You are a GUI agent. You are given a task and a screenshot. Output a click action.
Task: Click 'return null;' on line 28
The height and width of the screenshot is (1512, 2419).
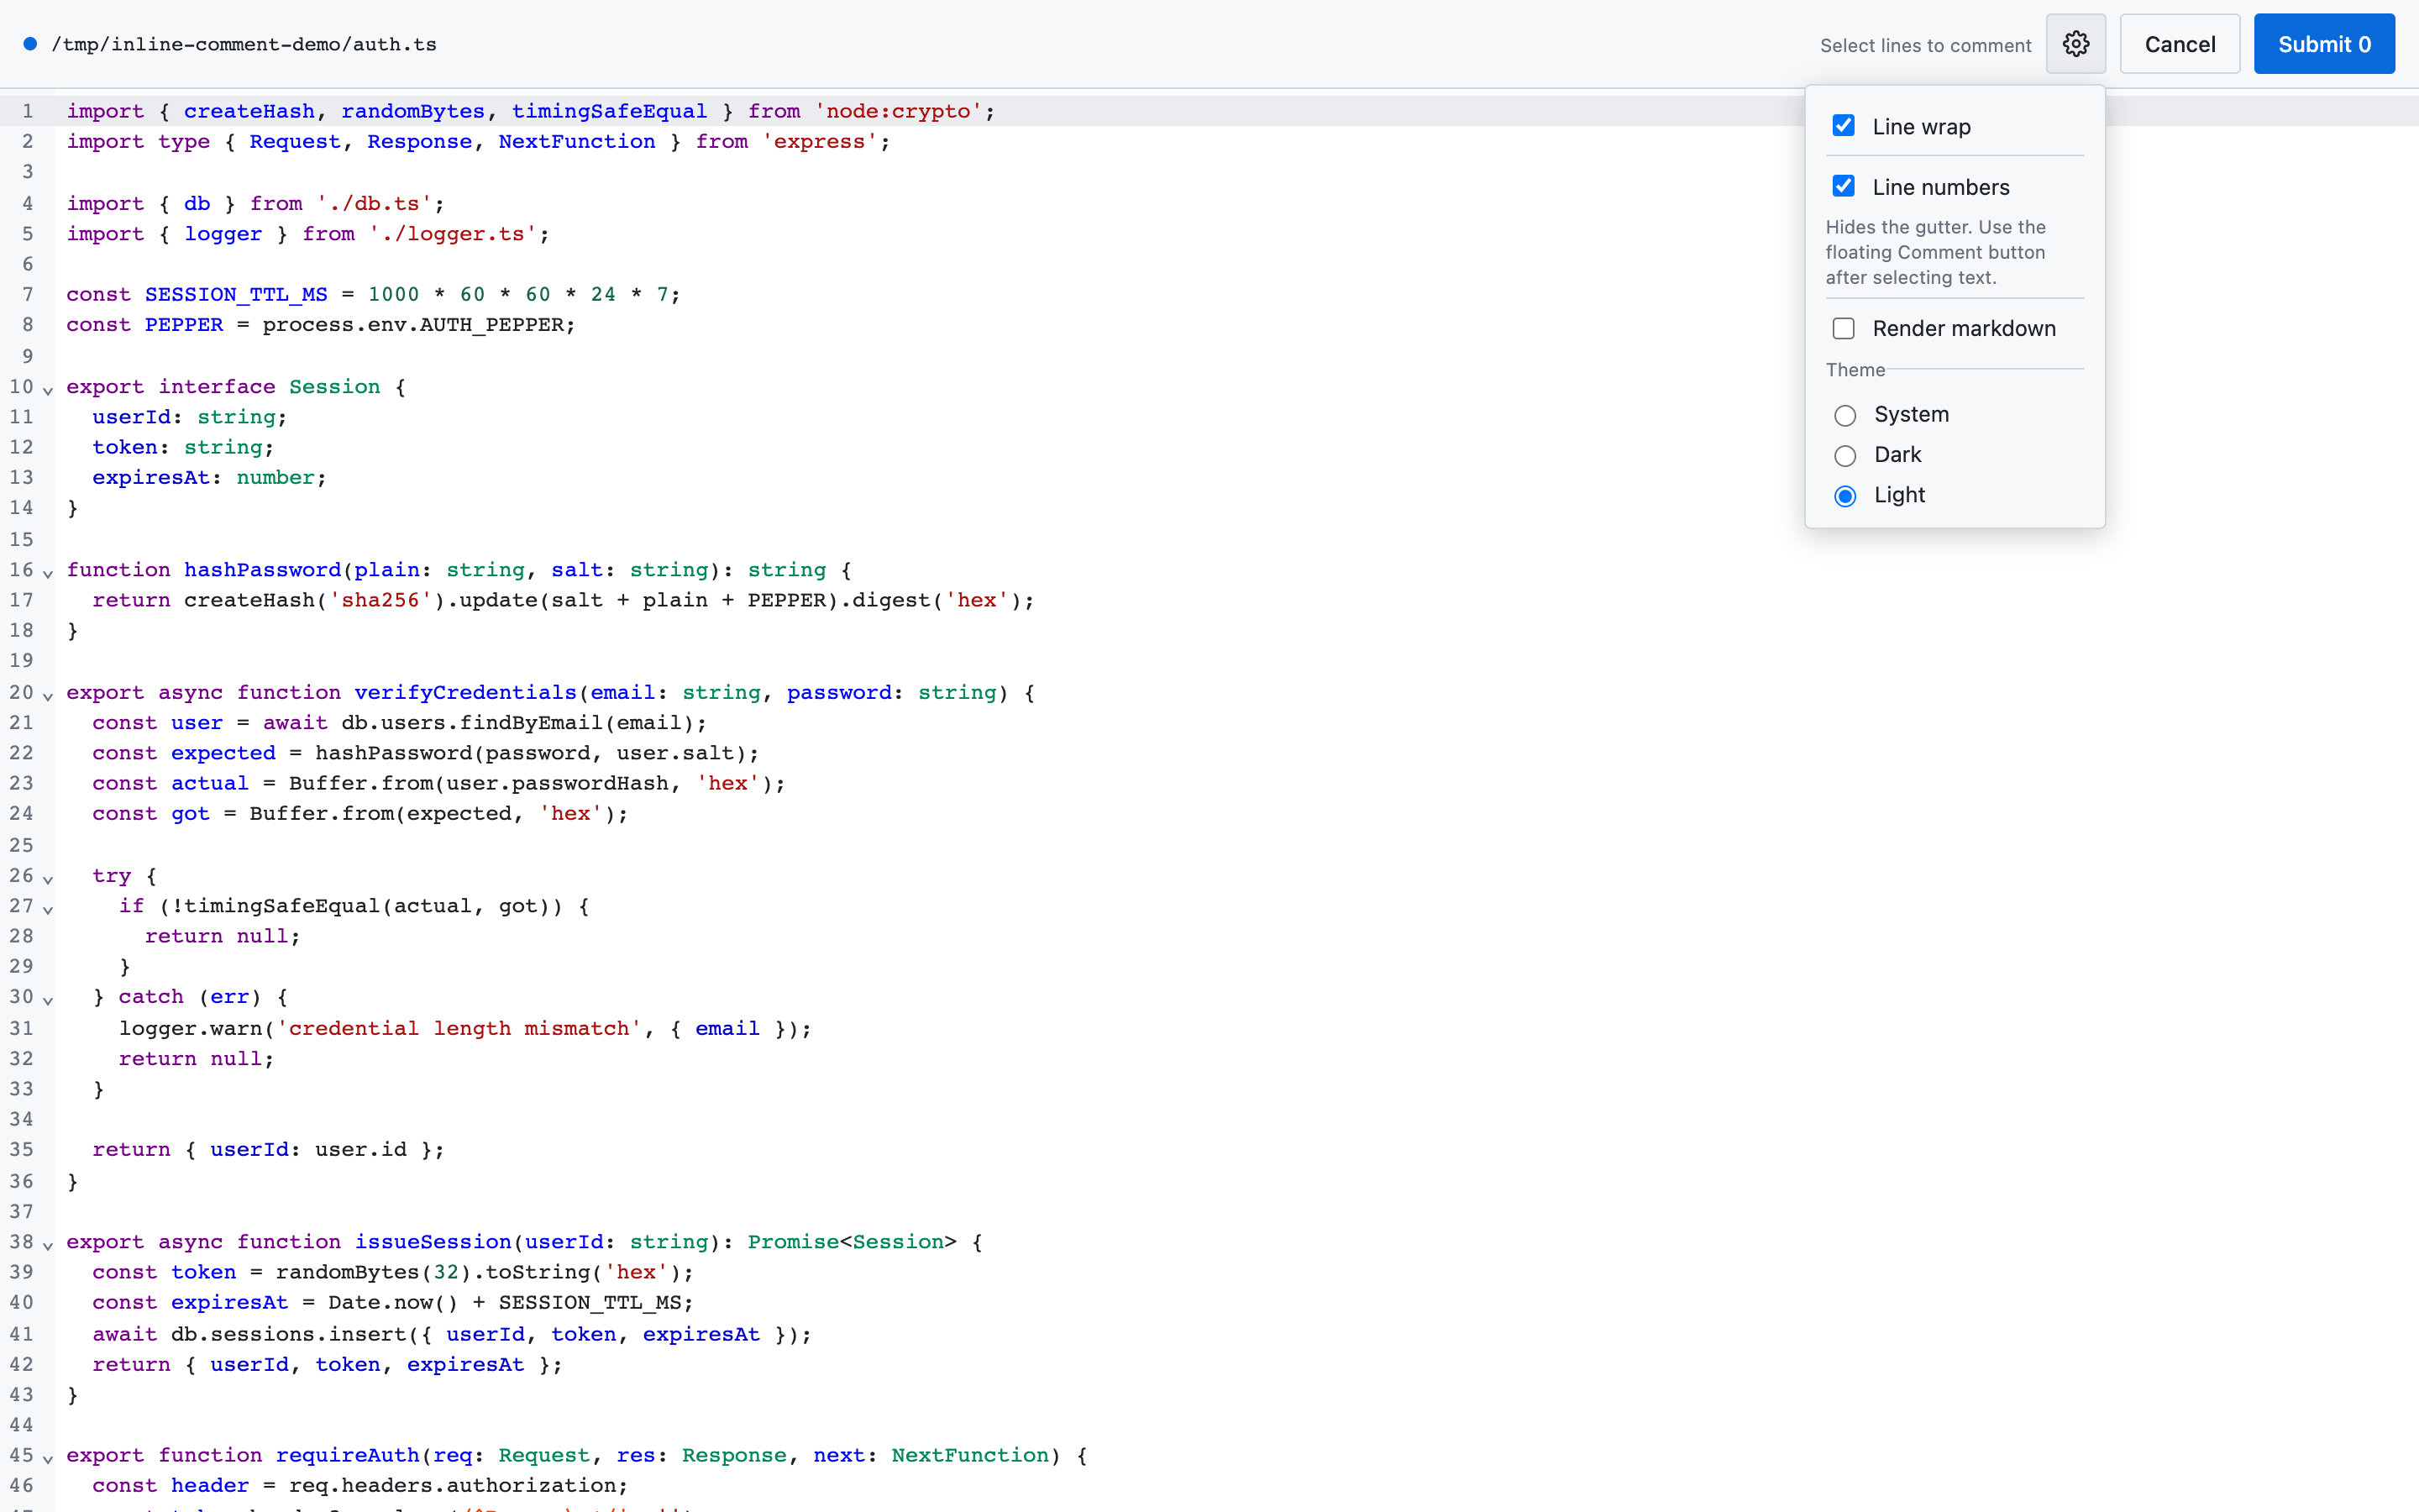click(223, 936)
